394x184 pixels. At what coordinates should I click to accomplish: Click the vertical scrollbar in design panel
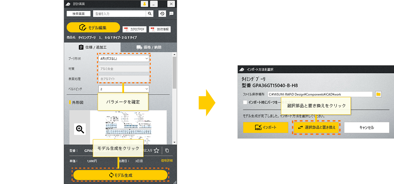tap(174, 73)
